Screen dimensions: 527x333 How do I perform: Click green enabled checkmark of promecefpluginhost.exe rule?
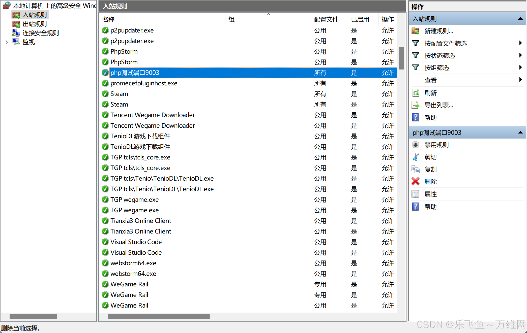click(105, 83)
